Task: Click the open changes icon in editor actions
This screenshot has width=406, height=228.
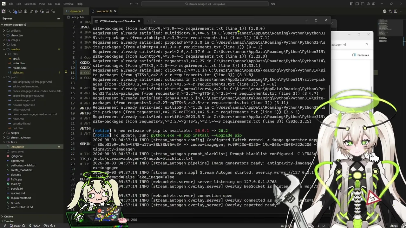Action: point(390,11)
